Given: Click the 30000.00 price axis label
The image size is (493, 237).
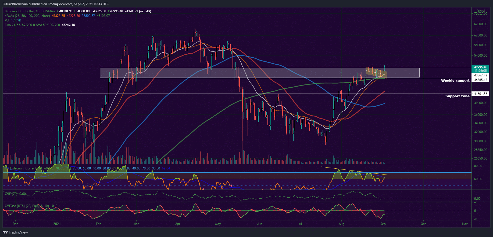Looking at the screenshot, I should (481, 141).
